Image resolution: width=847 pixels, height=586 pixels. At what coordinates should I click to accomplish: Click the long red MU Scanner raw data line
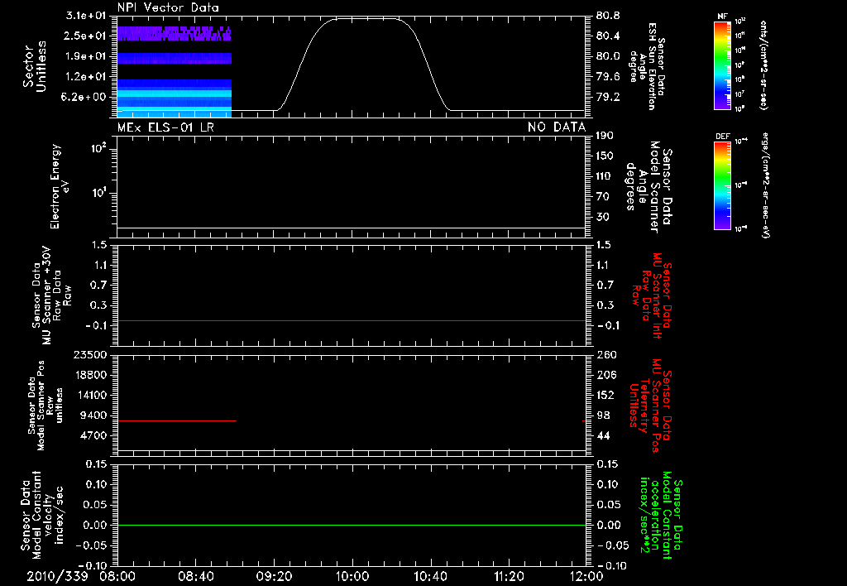(352, 320)
